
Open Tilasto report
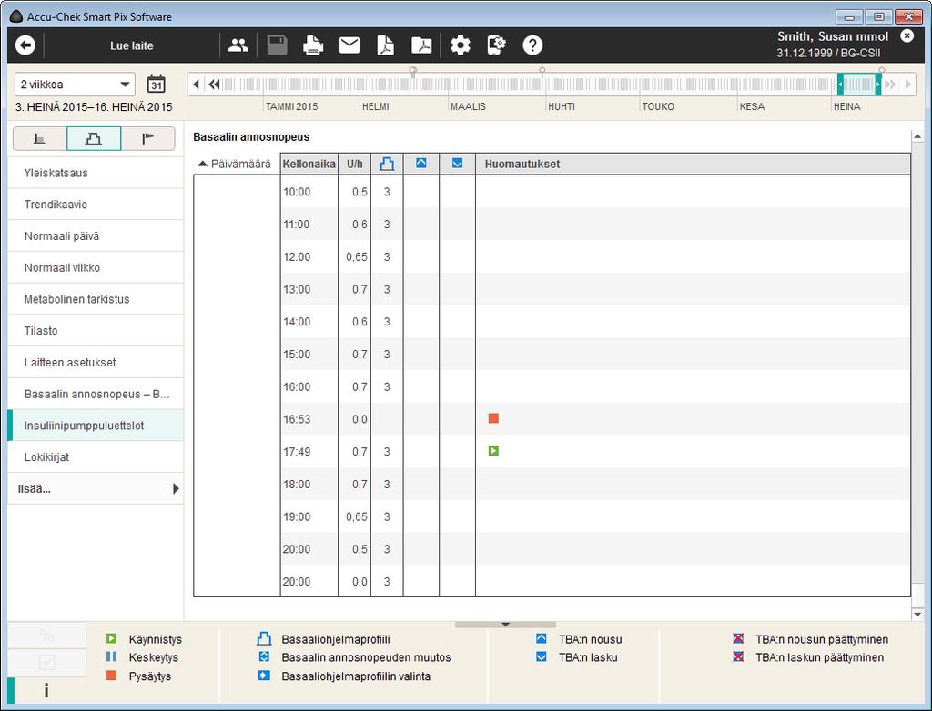(x=96, y=330)
